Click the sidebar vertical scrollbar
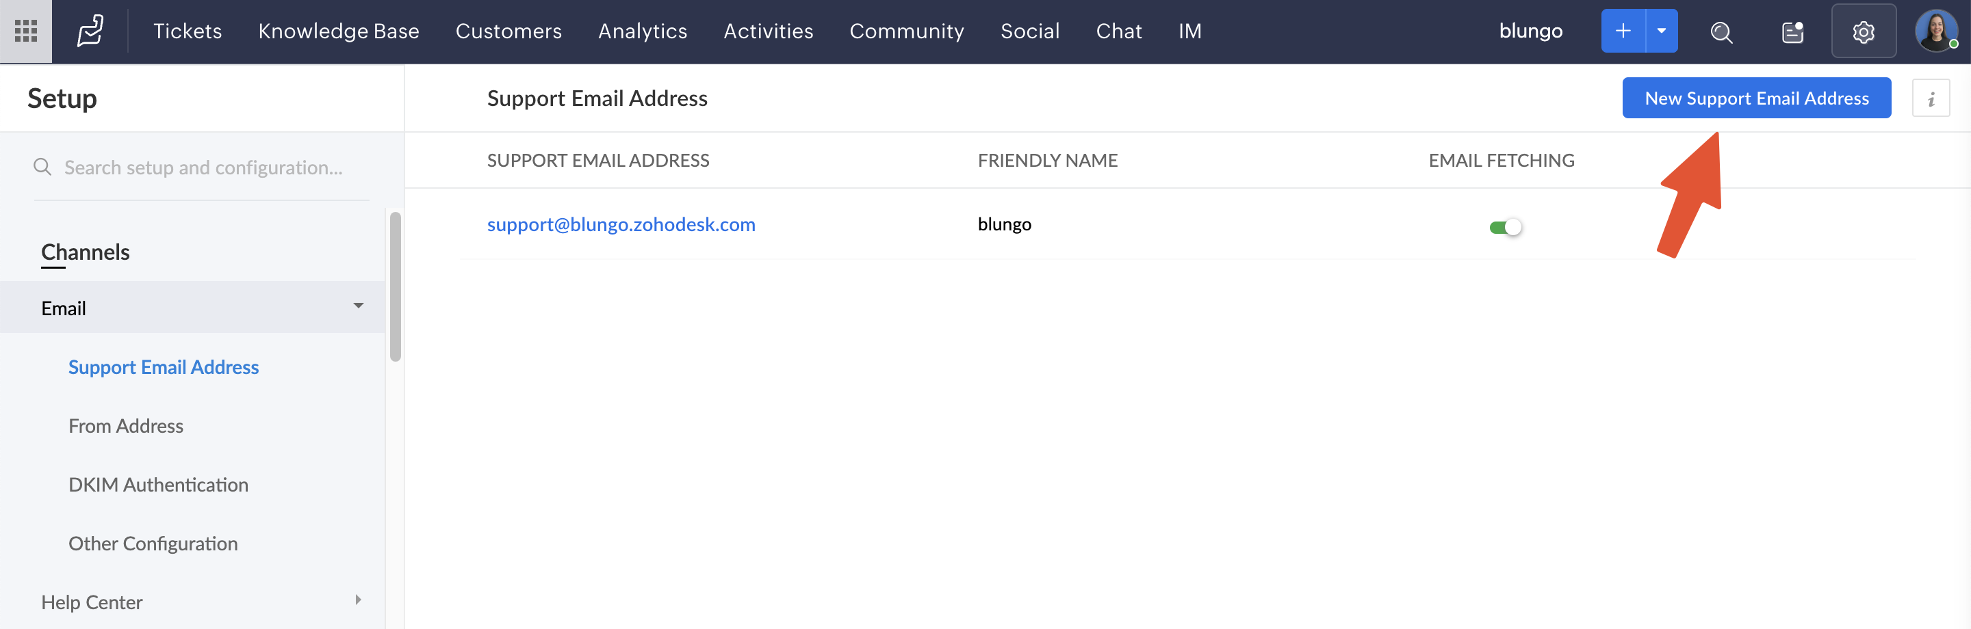The image size is (1971, 629). click(396, 286)
